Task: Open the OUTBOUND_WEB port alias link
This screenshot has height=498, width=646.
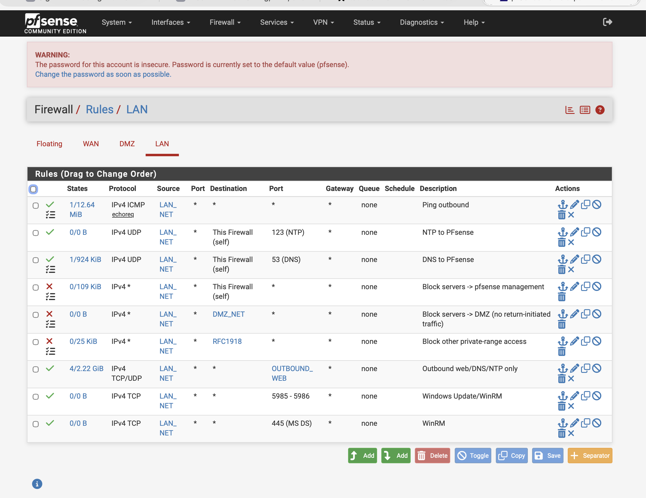Action: 292,373
